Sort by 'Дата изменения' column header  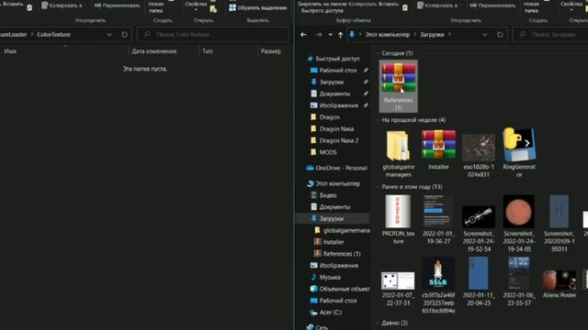click(x=154, y=51)
